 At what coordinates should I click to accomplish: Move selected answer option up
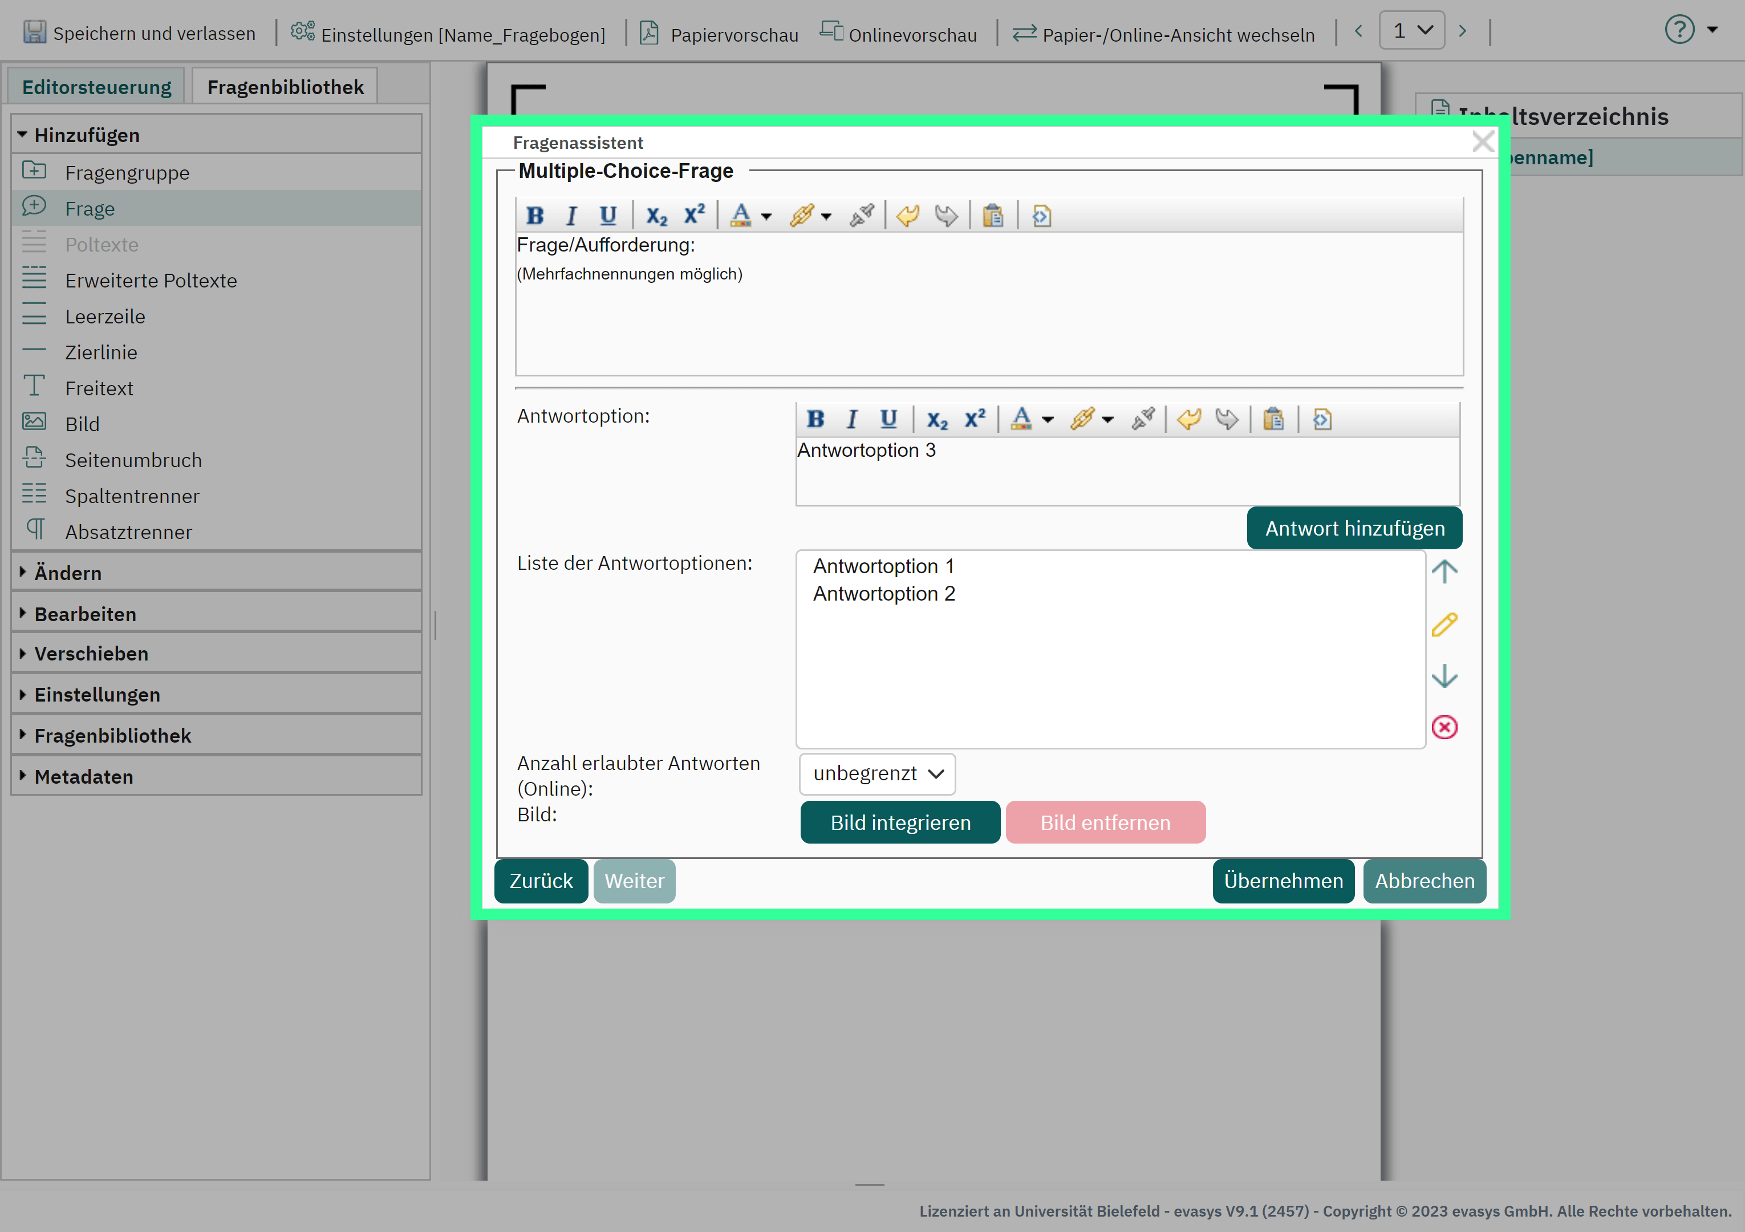[x=1444, y=572]
